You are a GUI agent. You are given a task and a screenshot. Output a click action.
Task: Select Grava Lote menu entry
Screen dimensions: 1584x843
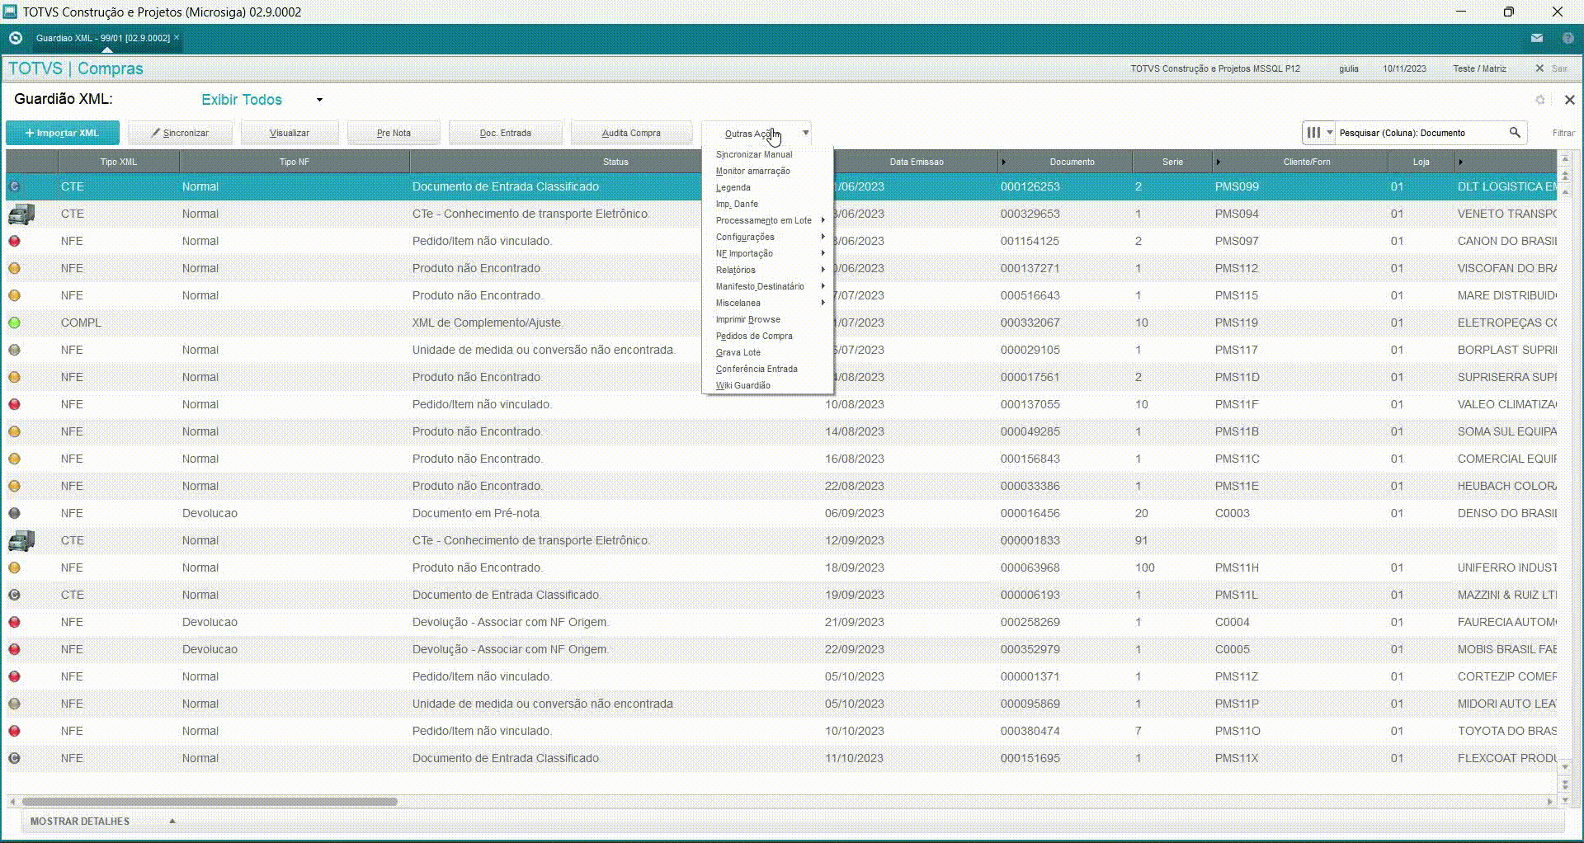pos(738,353)
